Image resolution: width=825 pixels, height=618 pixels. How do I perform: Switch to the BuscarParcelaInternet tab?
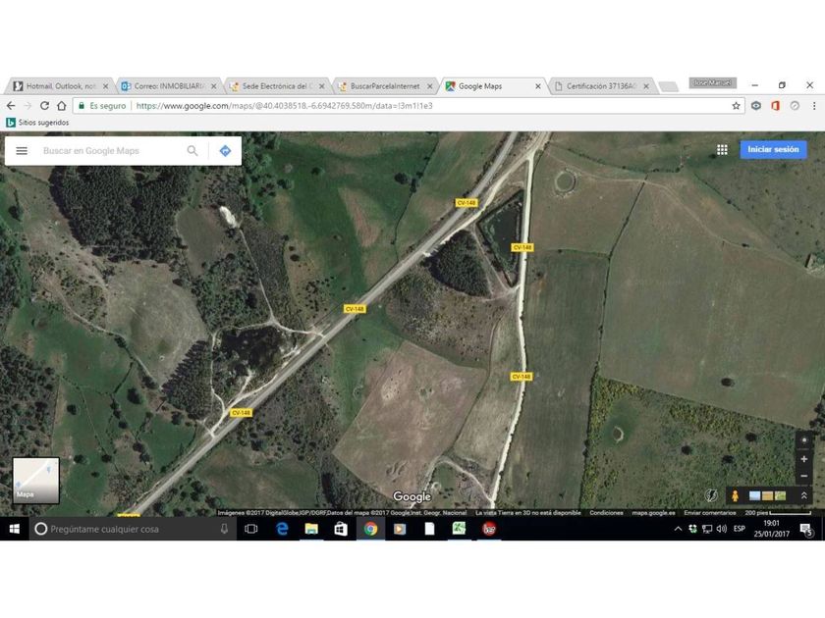[x=385, y=86]
